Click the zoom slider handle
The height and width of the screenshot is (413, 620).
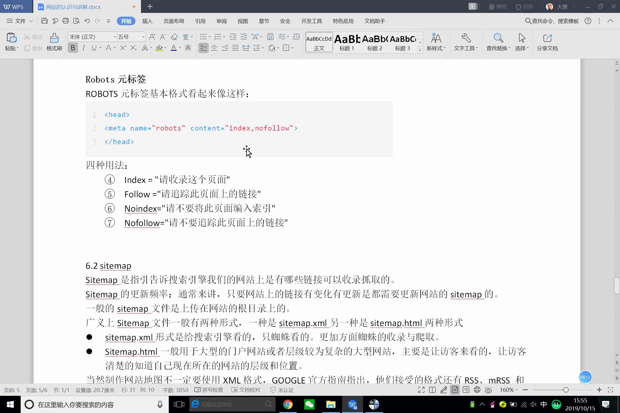[x=566, y=390]
